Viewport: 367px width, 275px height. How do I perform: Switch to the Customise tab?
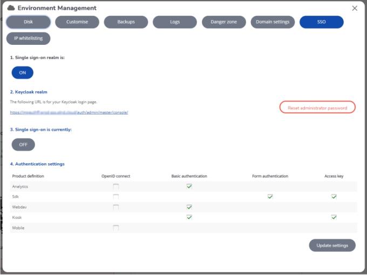pyautogui.click(x=77, y=22)
